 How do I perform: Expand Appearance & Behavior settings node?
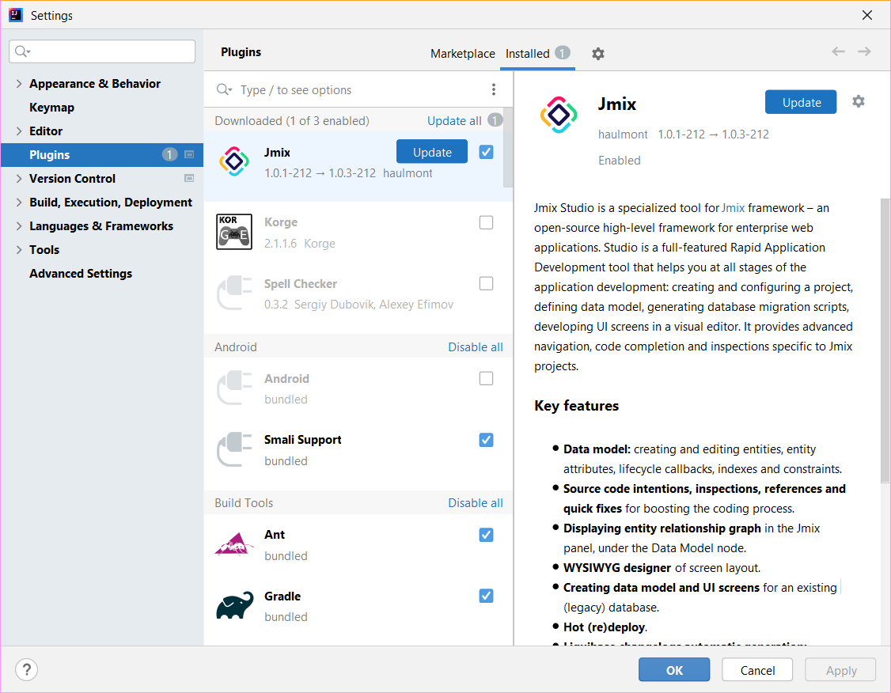(19, 84)
